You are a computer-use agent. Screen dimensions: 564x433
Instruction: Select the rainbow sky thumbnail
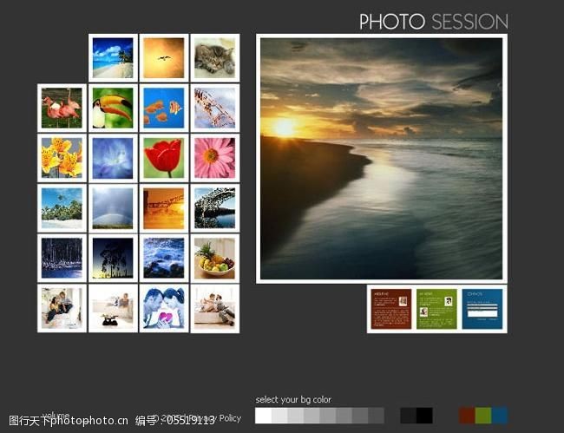pyautogui.click(x=113, y=208)
